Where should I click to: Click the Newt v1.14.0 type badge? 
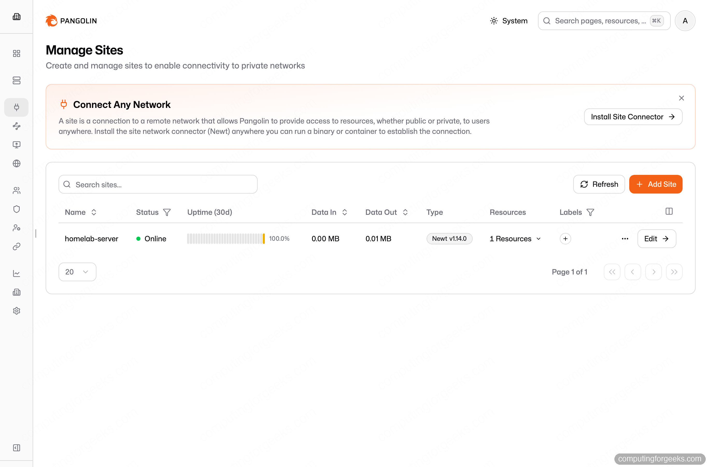click(x=449, y=239)
